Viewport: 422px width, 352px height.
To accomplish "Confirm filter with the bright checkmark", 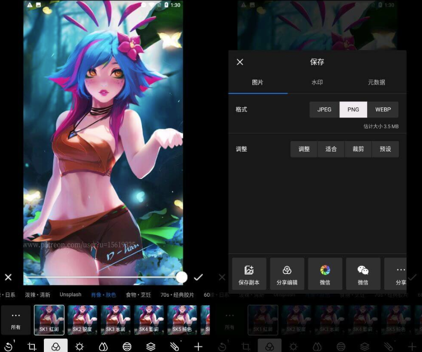I will (x=199, y=277).
